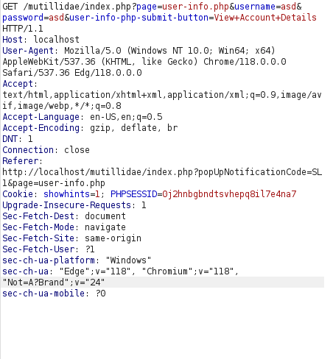Click the 'Referer' header name
The image size is (333, 359).
coord(21,161)
